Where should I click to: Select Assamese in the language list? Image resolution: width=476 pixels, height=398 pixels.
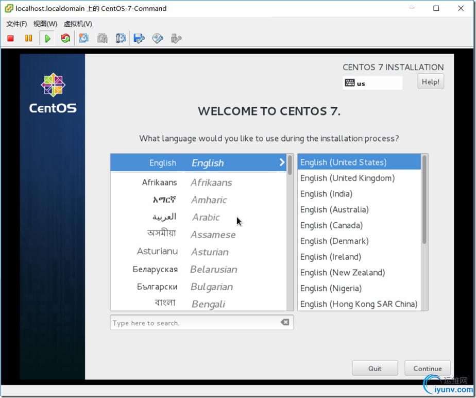[x=198, y=234]
